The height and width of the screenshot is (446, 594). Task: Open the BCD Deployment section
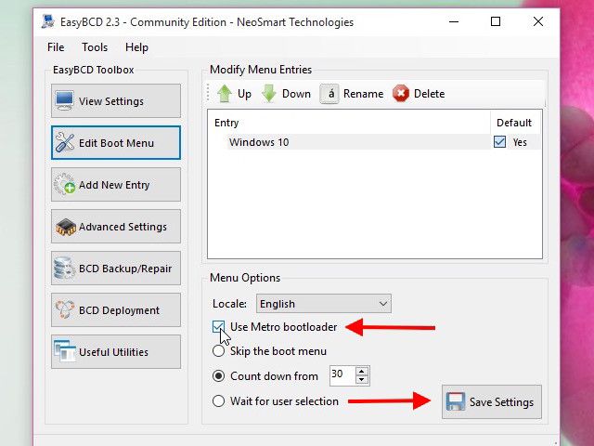point(116,309)
